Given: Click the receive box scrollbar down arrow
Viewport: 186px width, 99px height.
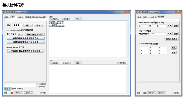Looking at the screenshot, I should [x=127, y=56].
